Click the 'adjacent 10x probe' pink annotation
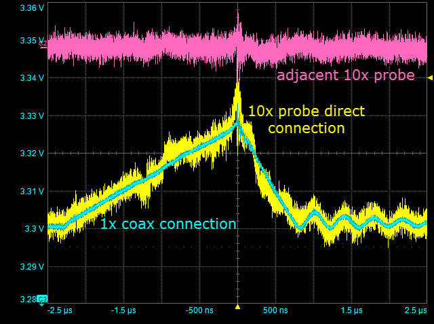Image resolution: width=434 pixels, height=324 pixels. point(345,76)
